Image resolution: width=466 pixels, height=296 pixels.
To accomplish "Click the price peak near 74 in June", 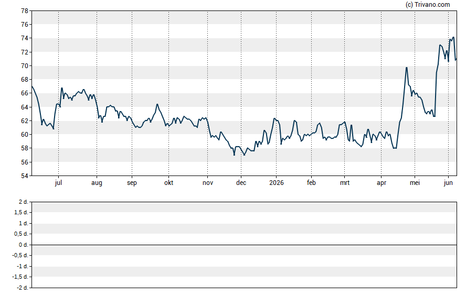I will (453, 37).
